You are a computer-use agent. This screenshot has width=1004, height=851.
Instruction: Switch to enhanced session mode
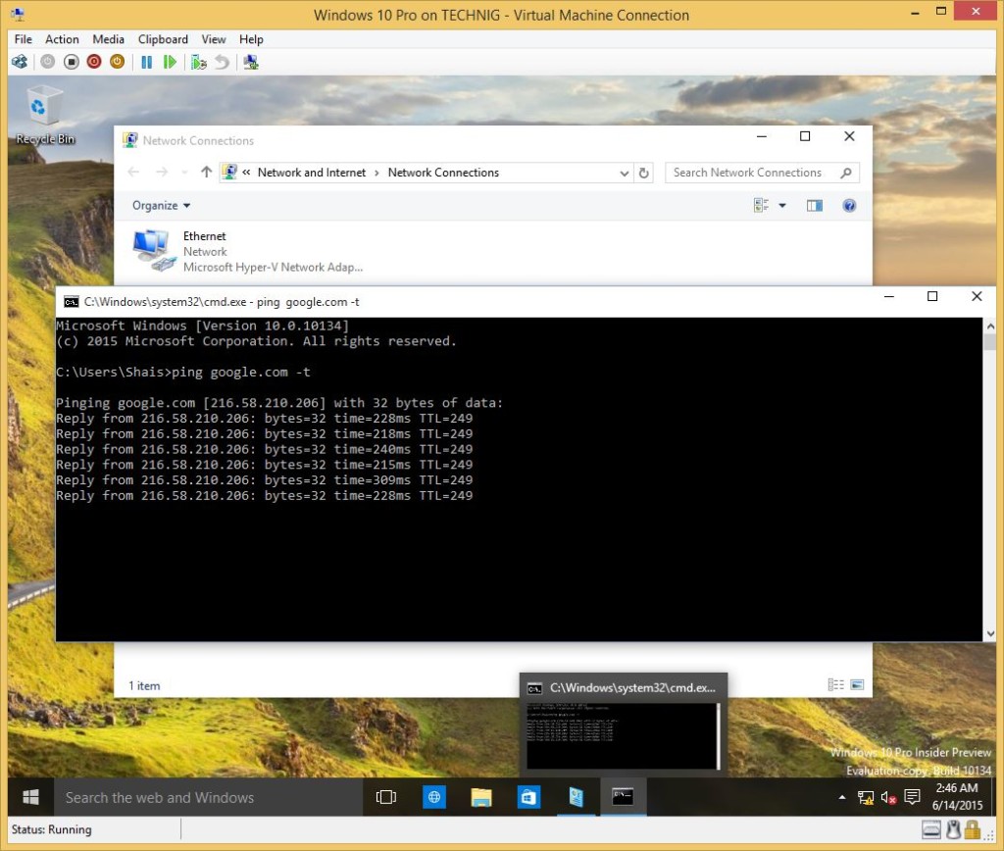252,61
